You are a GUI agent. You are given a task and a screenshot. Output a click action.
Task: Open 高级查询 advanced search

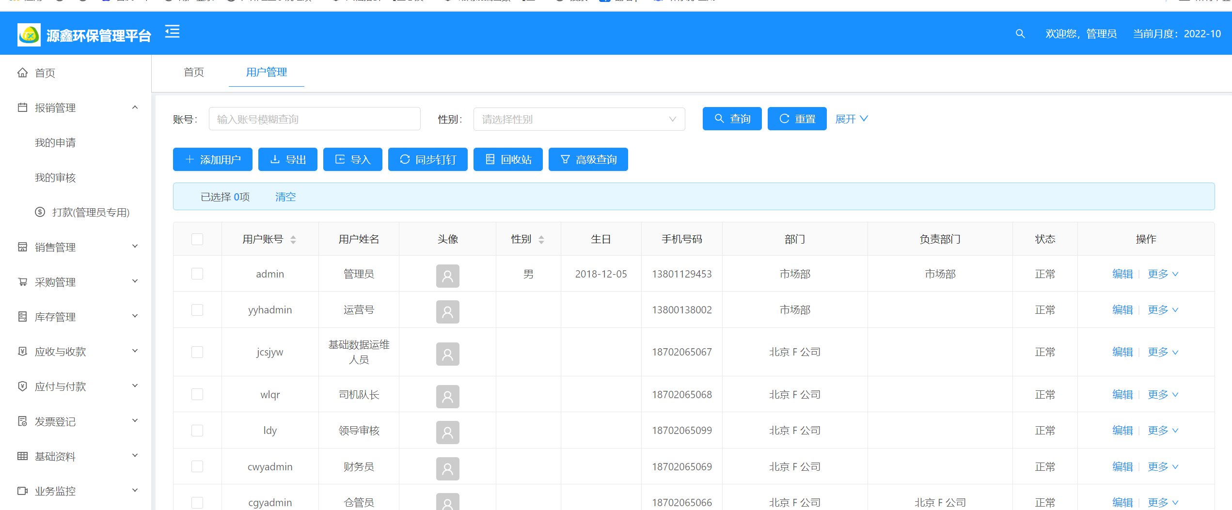coord(588,159)
